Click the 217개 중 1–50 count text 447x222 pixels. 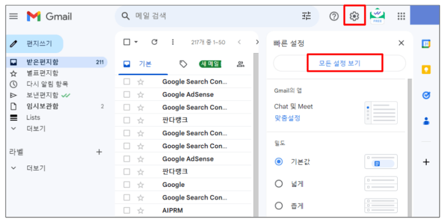coord(208,42)
